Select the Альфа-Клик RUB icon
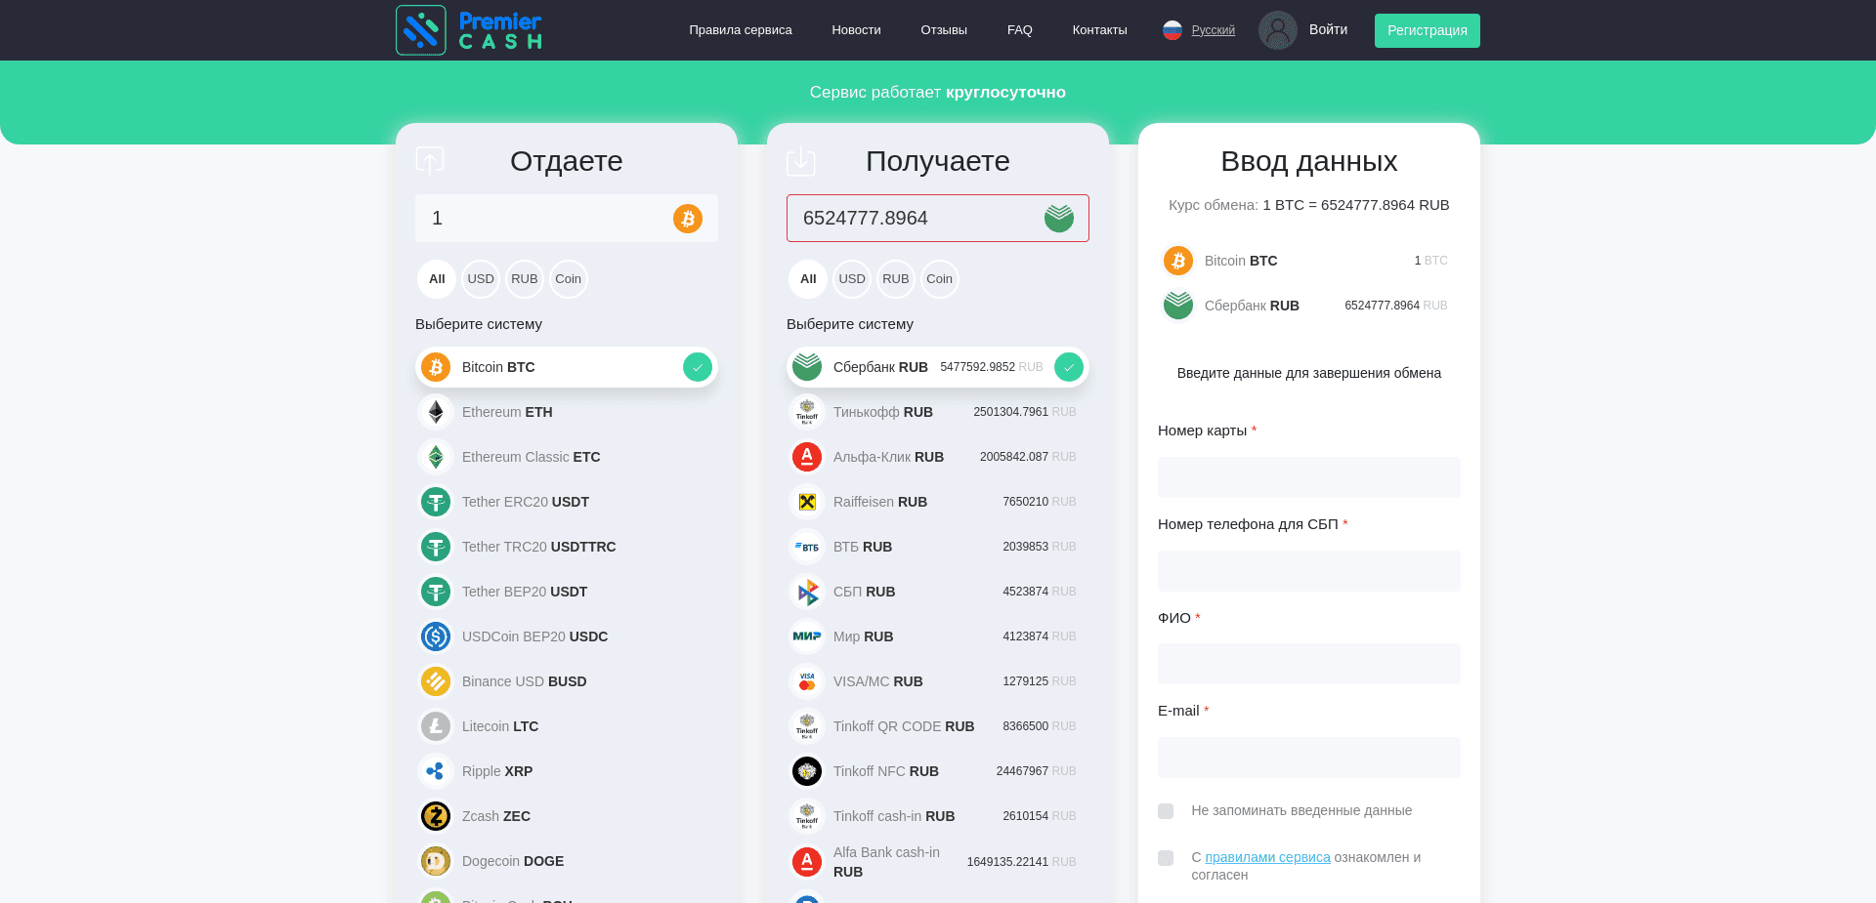 [x=807, y=457]
